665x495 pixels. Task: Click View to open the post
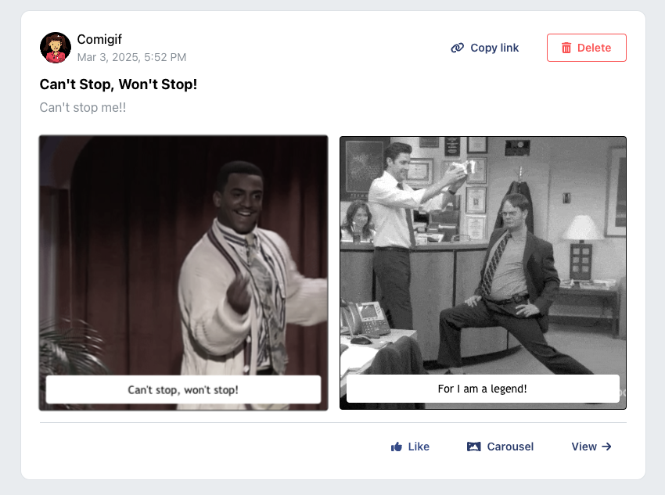coord(591,447)
